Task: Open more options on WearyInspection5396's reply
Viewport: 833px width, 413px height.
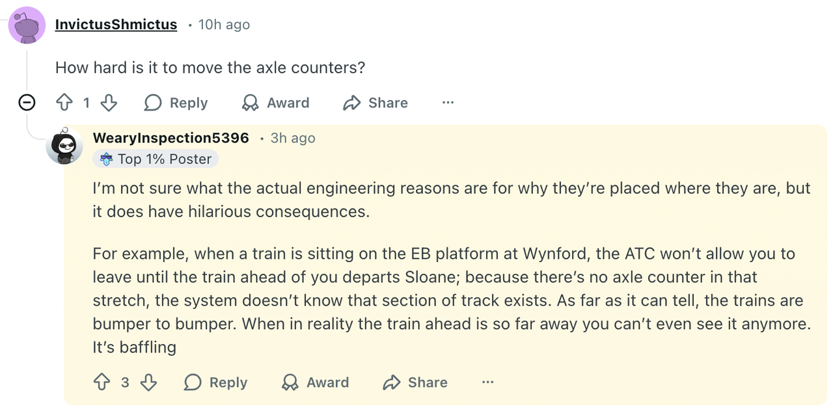Action: coord(487,382)
